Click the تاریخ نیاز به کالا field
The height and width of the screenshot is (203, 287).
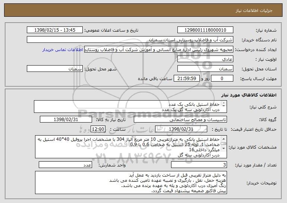click(66, 120)
